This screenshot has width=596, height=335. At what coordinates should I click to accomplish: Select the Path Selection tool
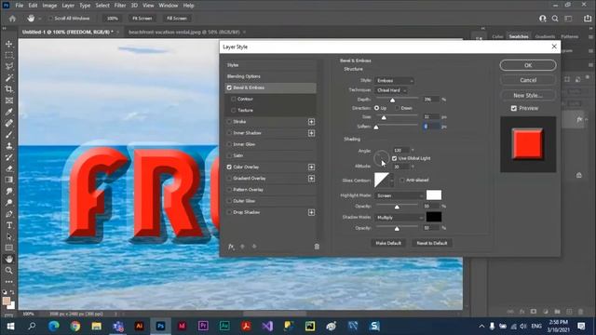click(x=8, y=236)
